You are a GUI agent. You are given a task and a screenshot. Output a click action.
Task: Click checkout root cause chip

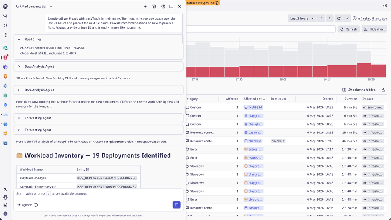[x=278, y=141]
